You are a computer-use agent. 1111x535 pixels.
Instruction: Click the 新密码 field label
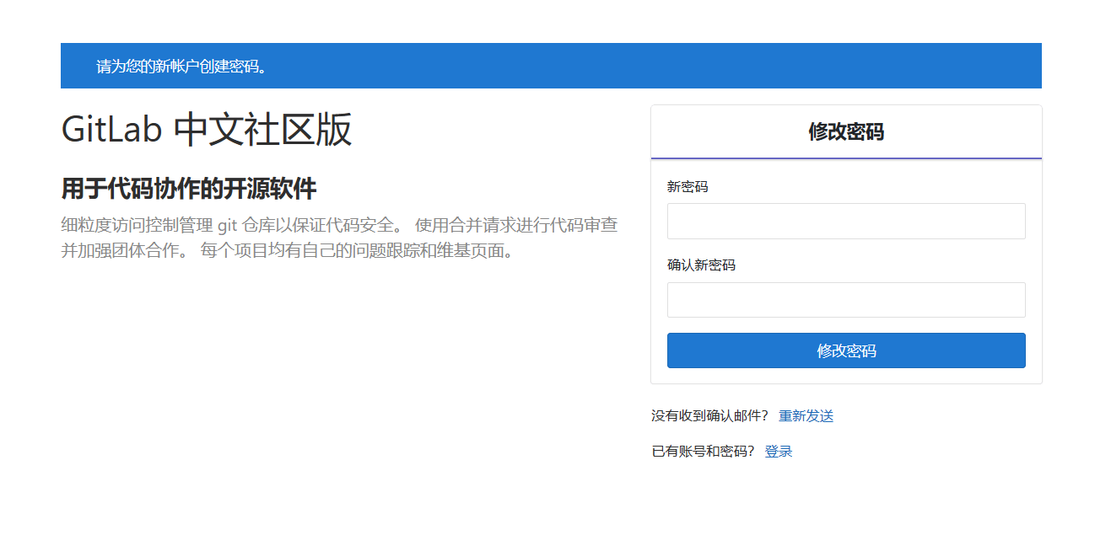coord(688,187)
